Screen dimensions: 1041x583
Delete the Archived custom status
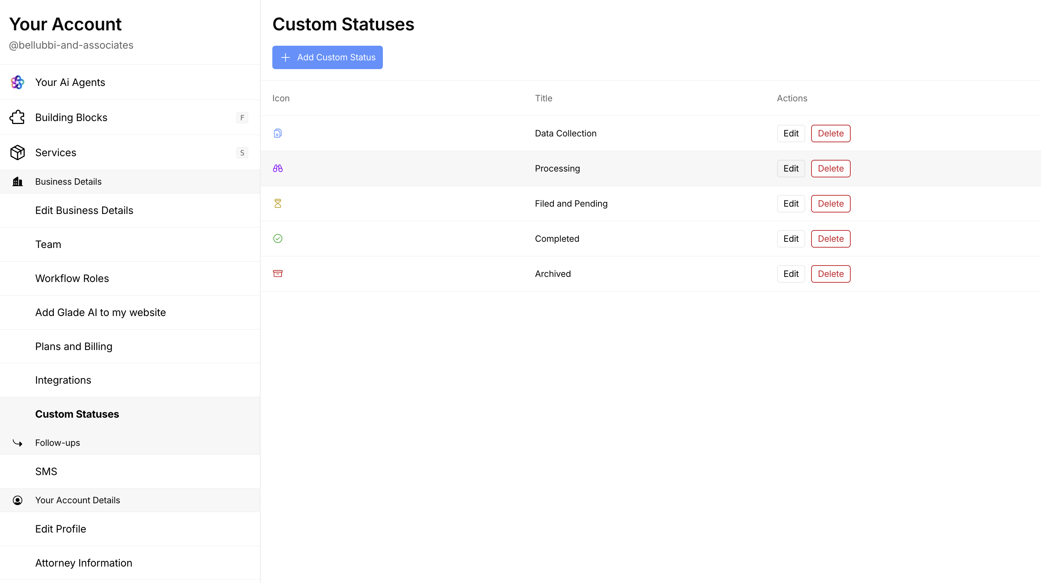(831, 273)
